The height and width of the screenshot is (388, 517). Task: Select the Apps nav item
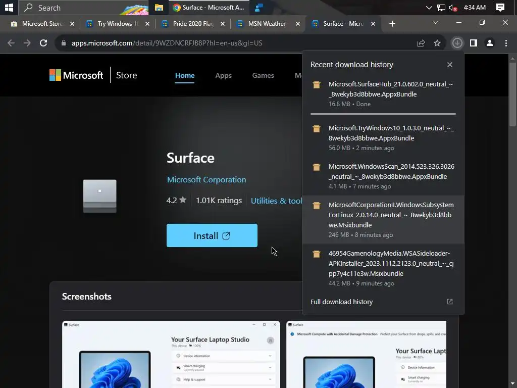point(223,75)
